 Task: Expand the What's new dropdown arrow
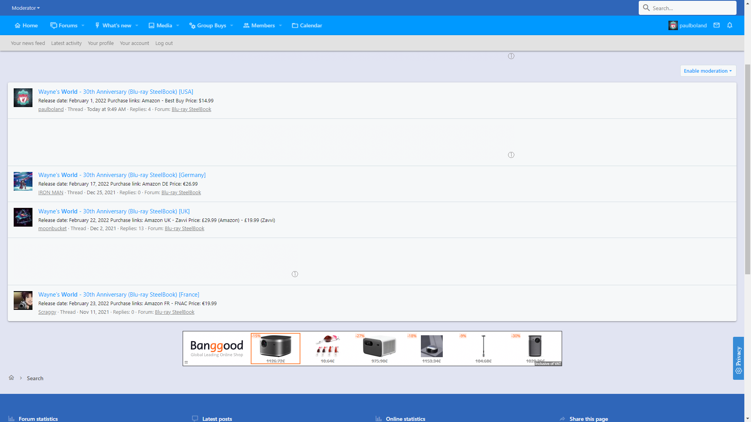click(137, 25)
